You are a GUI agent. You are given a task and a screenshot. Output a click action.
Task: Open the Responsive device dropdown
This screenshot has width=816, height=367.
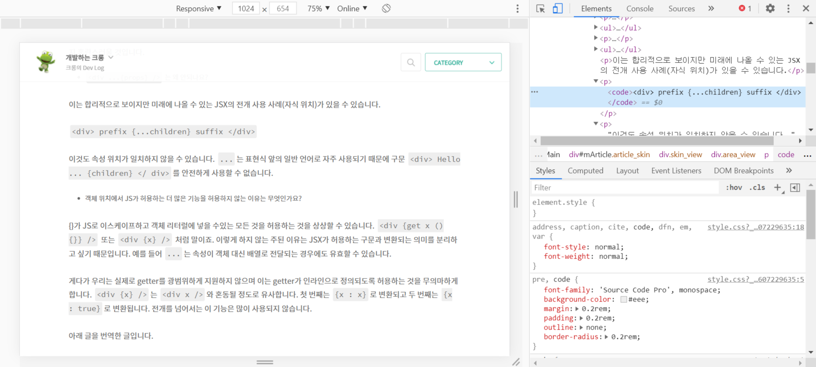(x=199, y=9)
